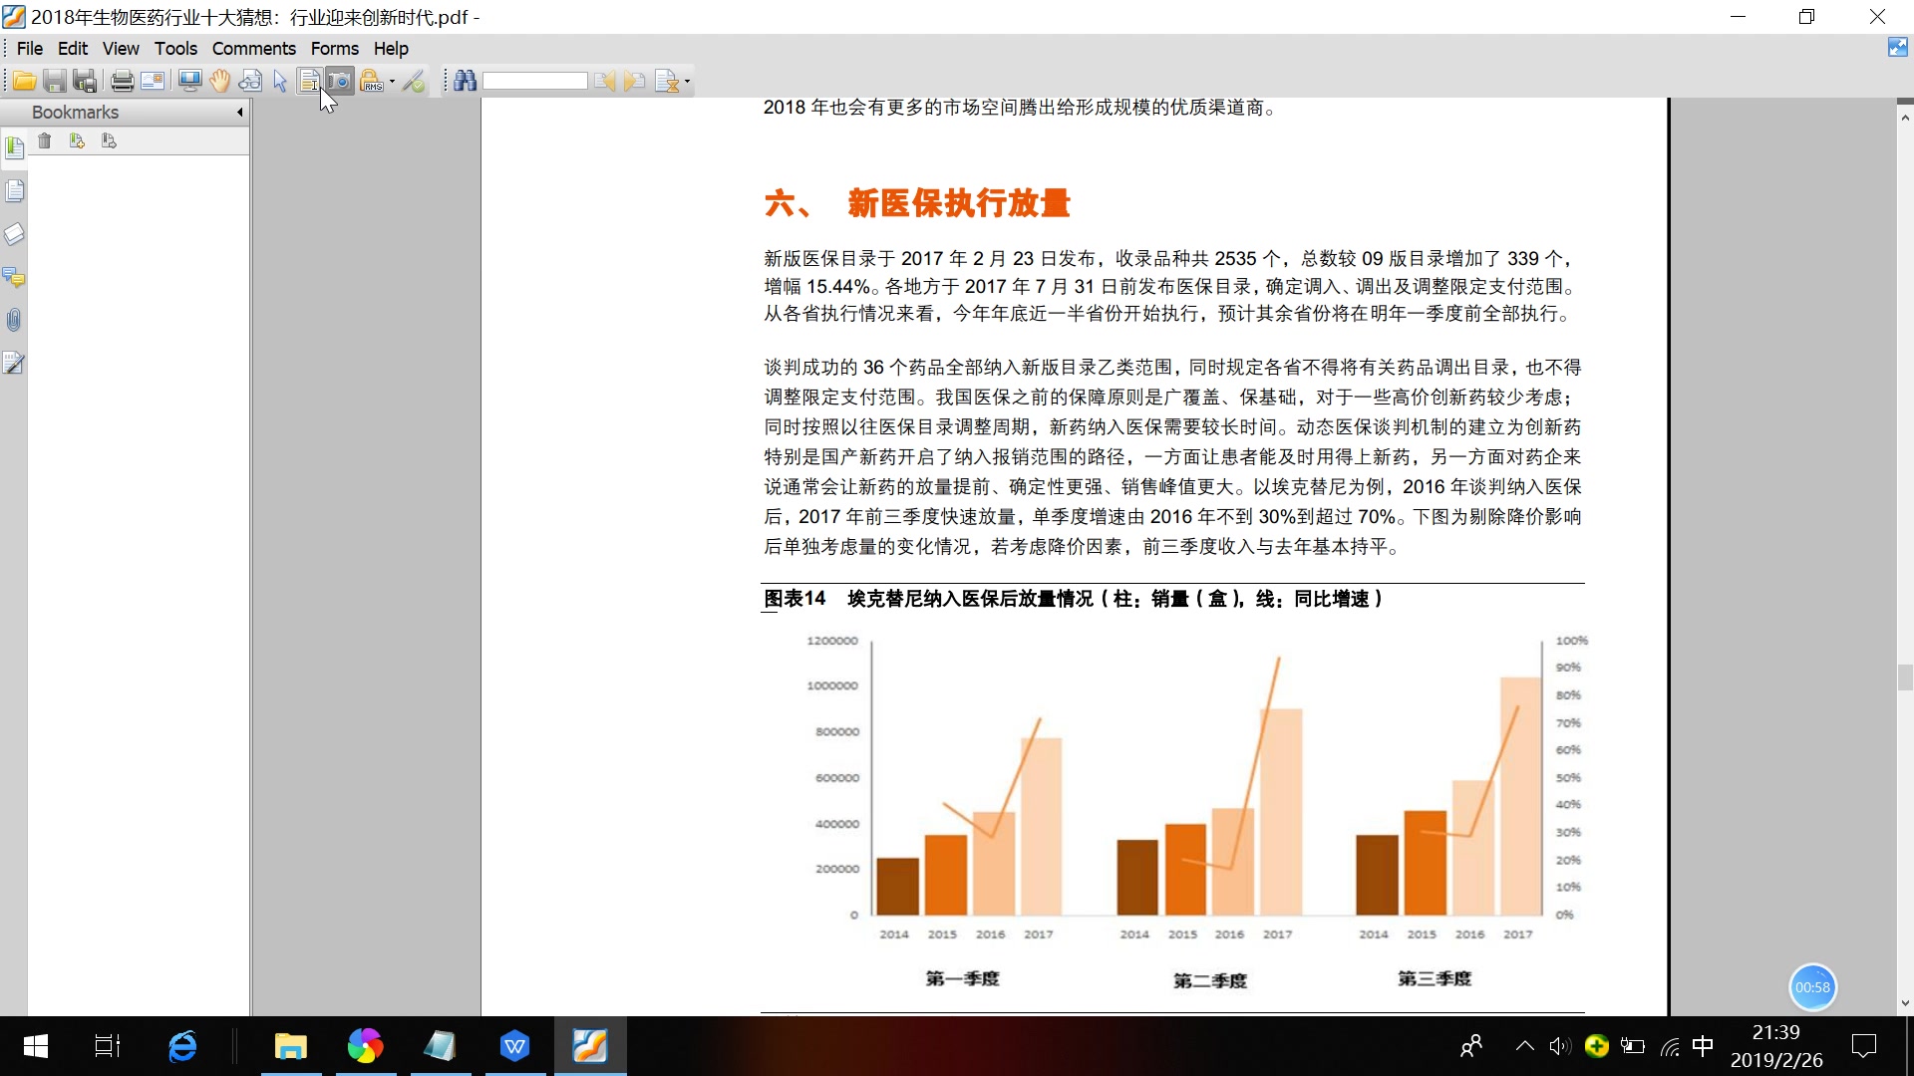Open the Attachments panel paperclip icon
The image size is (1914, 1076).
click(x=15, y=320)
